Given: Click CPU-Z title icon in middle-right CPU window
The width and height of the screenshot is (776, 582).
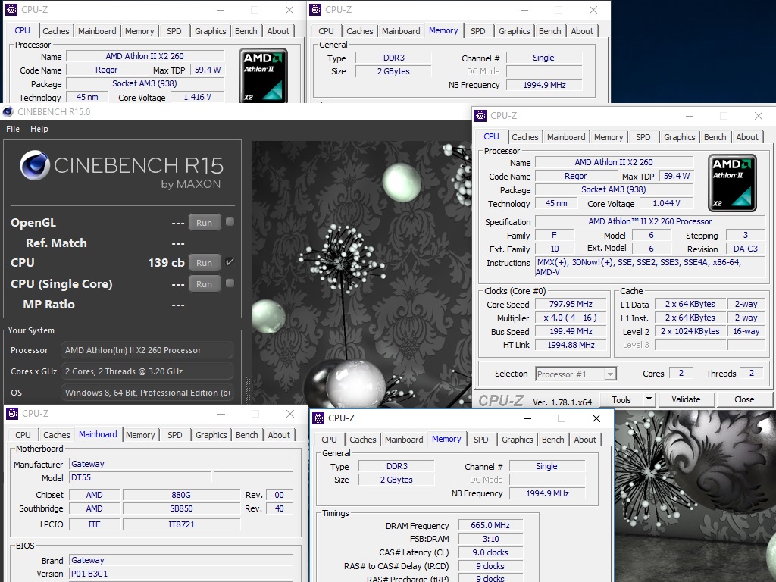Looking at the screenshot, I should pyautogui.click(x=480, y=116).
